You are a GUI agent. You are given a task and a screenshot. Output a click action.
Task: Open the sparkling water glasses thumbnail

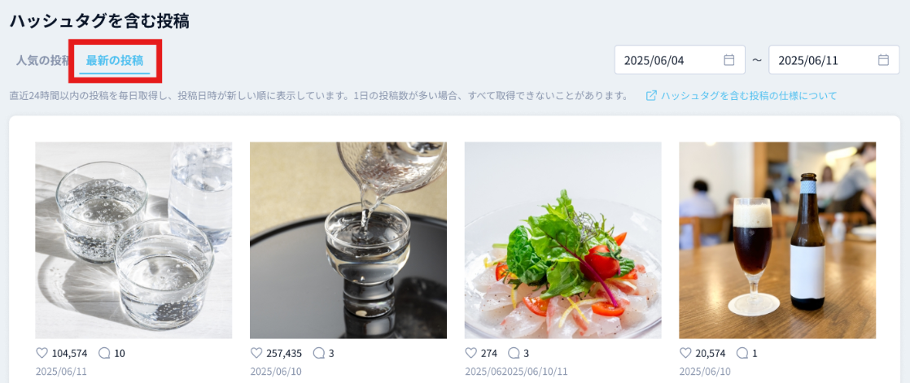(x=133, y=241)
